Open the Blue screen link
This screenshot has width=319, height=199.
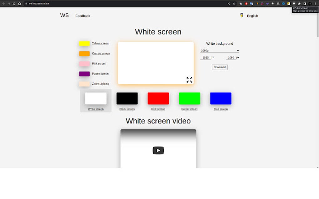point(220,109)
